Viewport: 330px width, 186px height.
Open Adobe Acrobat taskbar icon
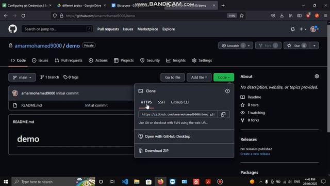(208, 181)
